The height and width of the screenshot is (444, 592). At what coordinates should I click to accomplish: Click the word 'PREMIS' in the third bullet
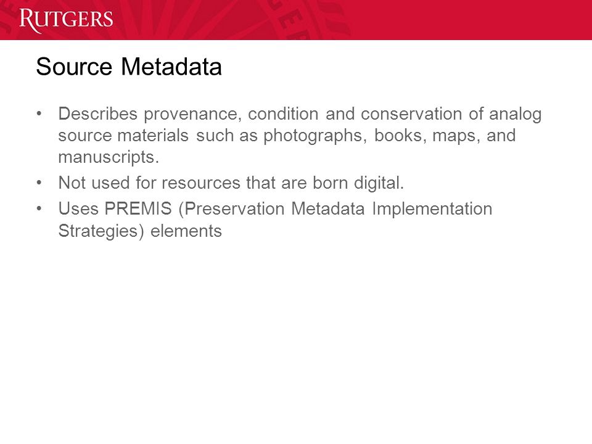tap(138, 208)
